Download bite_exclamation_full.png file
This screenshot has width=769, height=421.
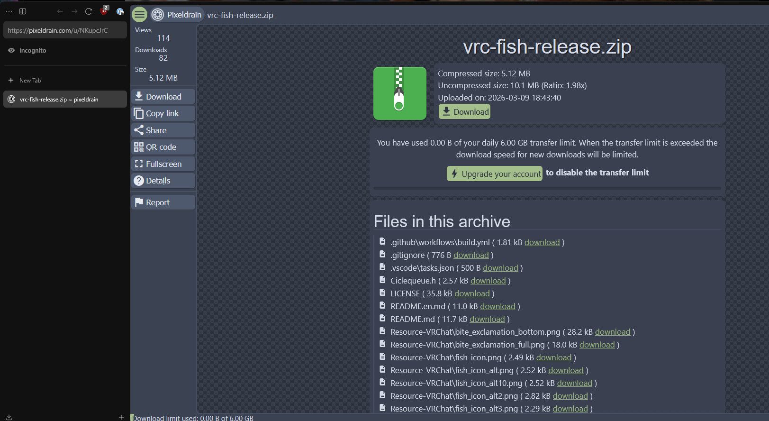[597, 345]
